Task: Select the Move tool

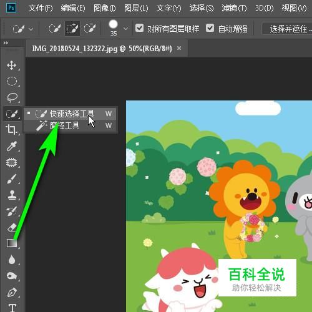Action: (x=12, y=65)
